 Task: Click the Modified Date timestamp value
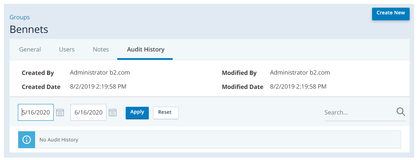(x=298, y=86)
